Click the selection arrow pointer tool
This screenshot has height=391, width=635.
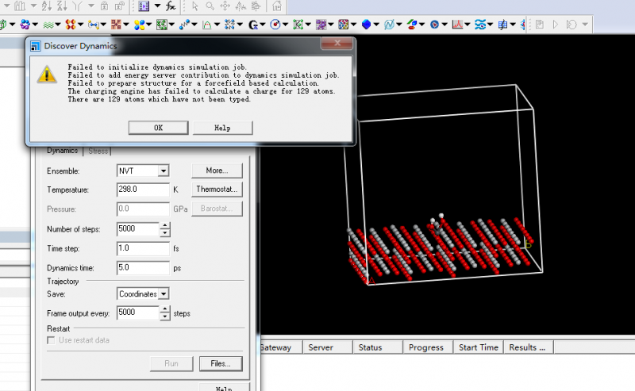coord(195,6)
